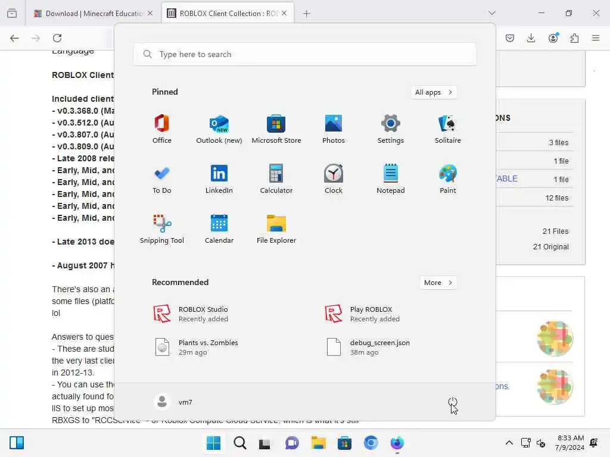Open Task View on the taskbar
The image size is (610, 457).
tap(265, 443)
